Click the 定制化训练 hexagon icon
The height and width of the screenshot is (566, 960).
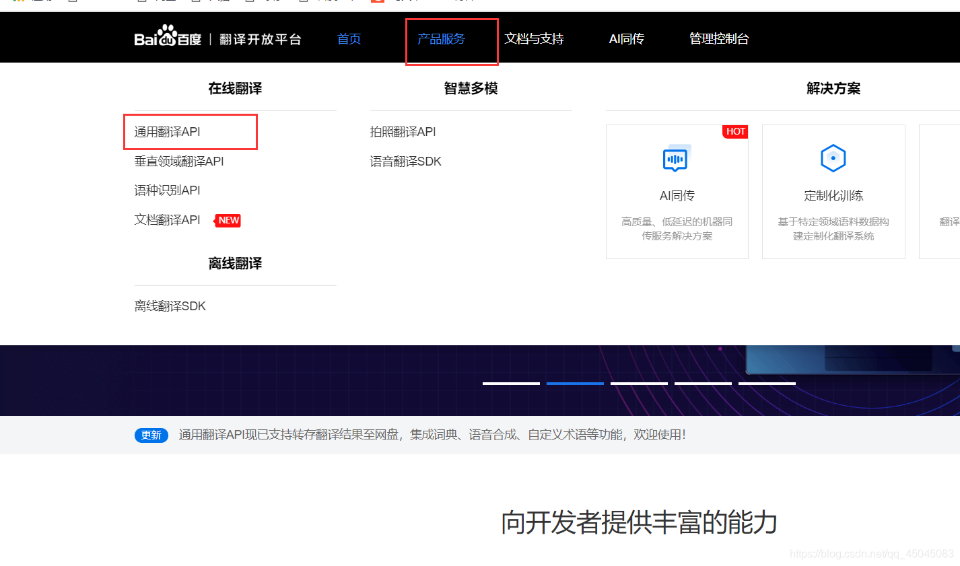coord(833,158)
